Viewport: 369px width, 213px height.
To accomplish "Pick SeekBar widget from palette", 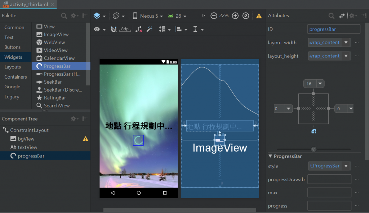I will coord(59,82).
